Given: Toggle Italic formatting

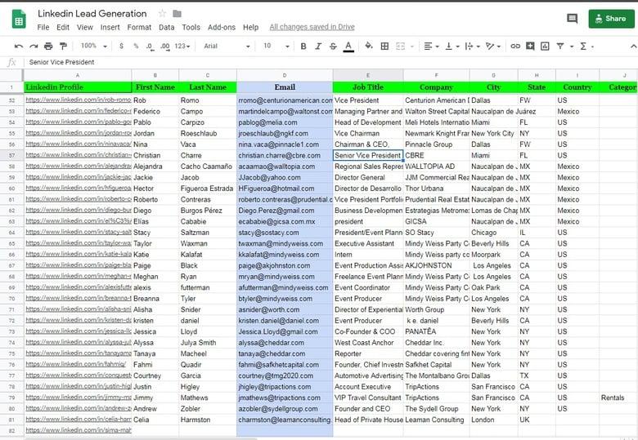Looking at the screenshot, I should click(318, 47).
